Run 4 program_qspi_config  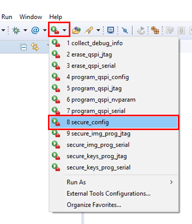[x=114, y=77]
